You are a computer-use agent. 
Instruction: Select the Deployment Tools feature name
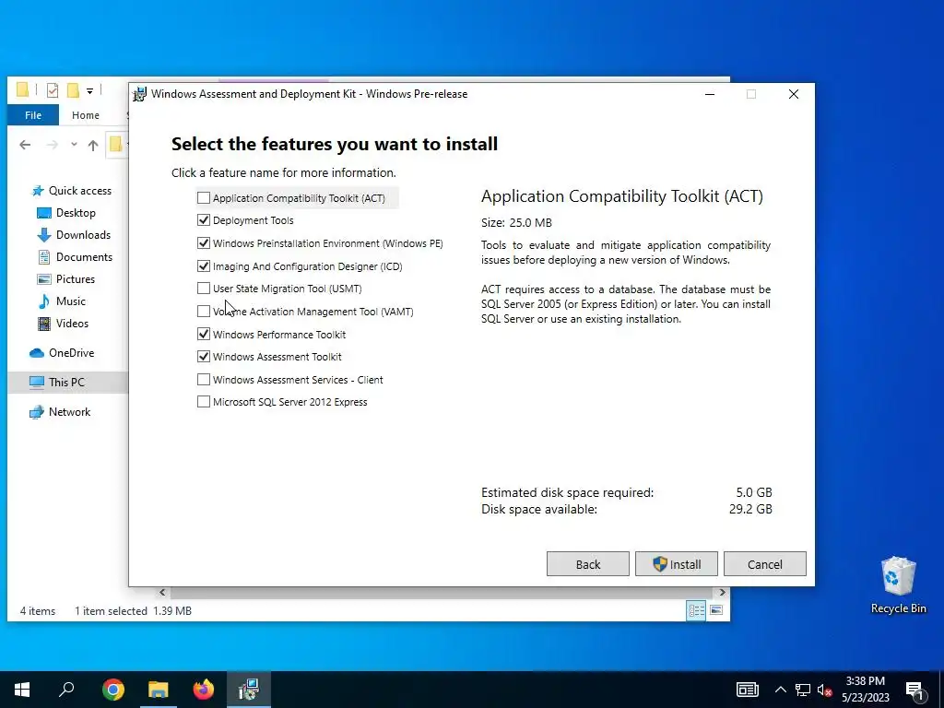pos(253,220)
